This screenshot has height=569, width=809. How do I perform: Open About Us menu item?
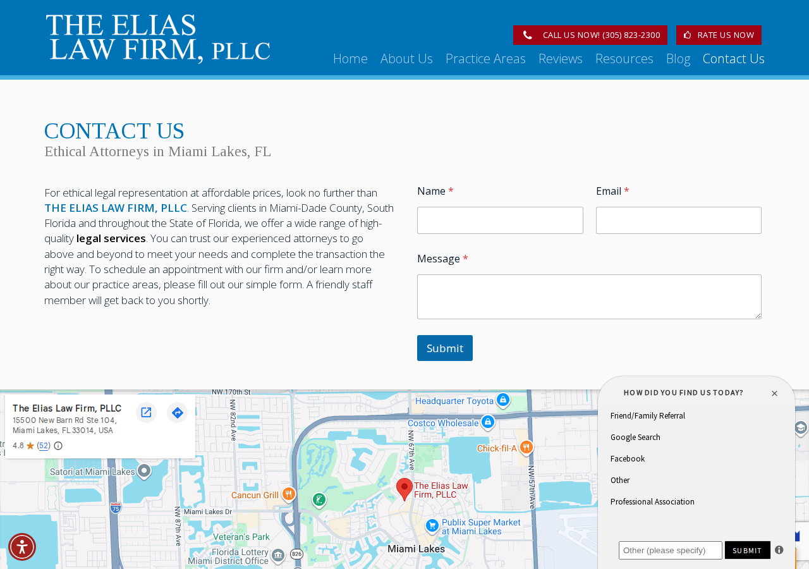click(406, 59)
